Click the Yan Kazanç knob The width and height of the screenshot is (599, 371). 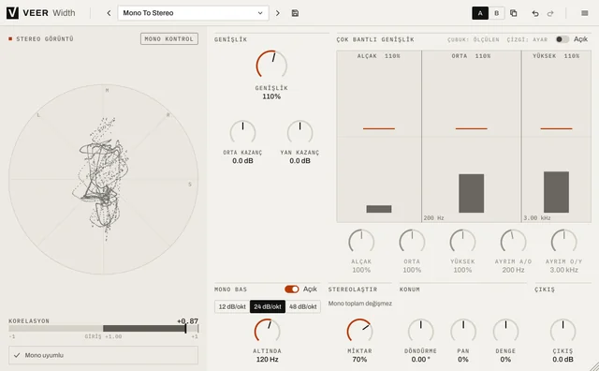click(299, 133)
